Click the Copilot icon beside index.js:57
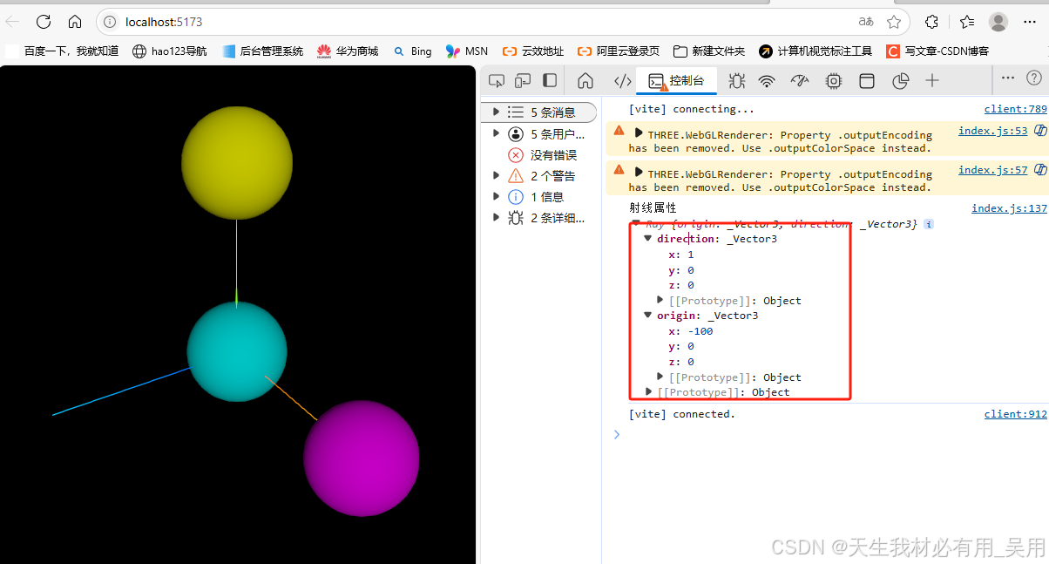 point(1039,171)
